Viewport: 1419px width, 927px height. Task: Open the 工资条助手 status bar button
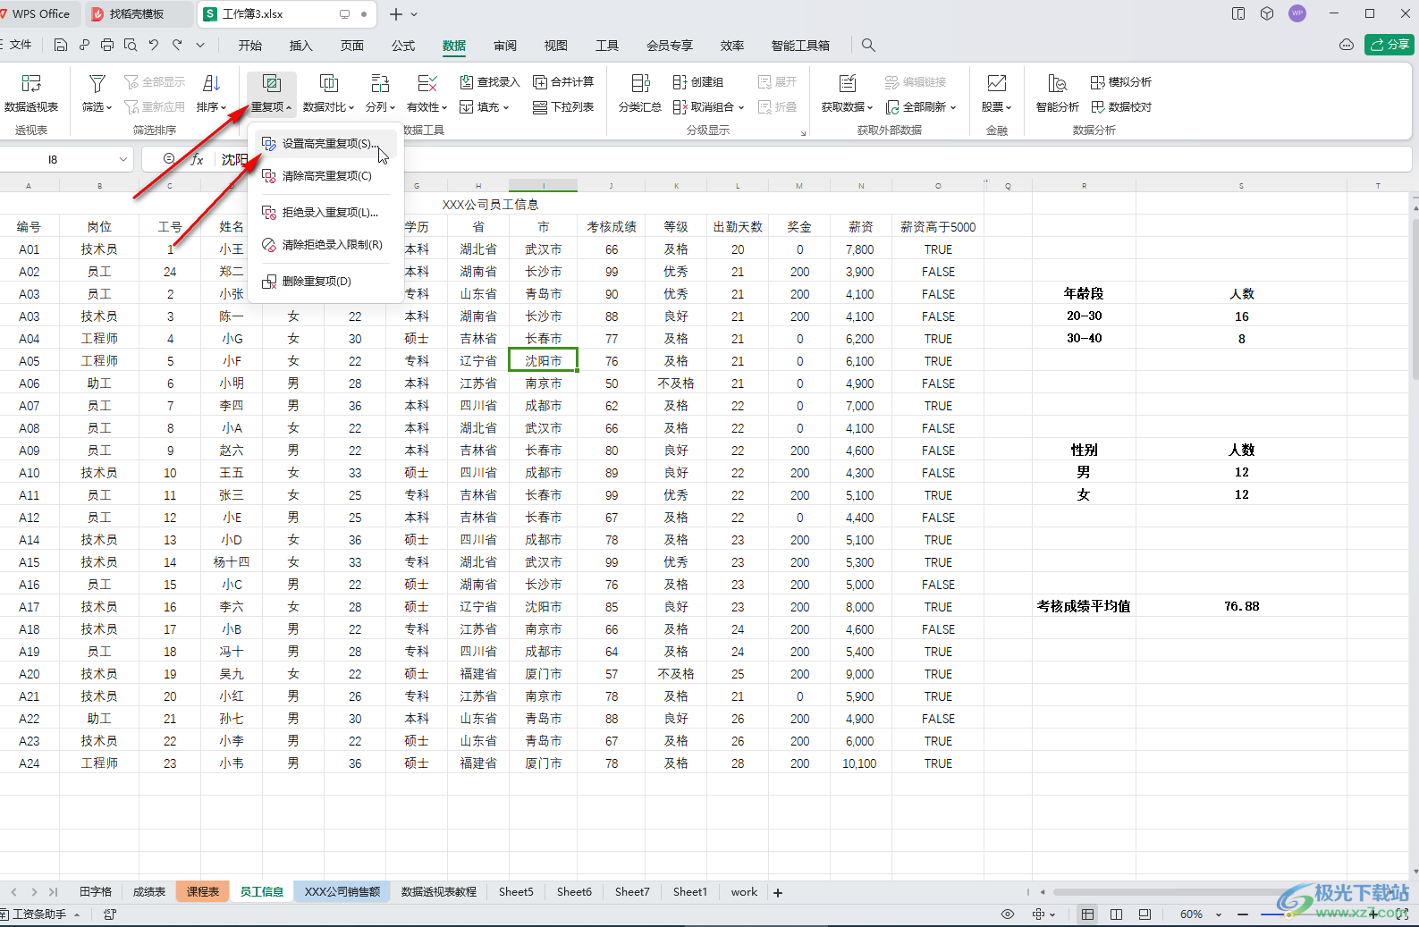pyautogui.click(x=41, y=914)
